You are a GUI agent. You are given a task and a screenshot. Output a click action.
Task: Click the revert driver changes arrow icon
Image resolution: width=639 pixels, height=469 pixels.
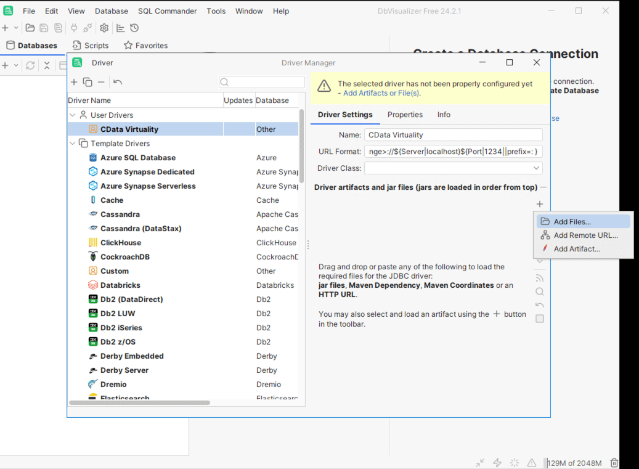[x=118, y=82]
